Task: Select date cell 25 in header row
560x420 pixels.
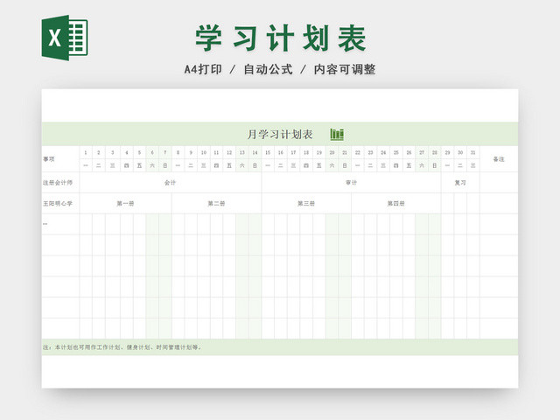Action: 396,152
